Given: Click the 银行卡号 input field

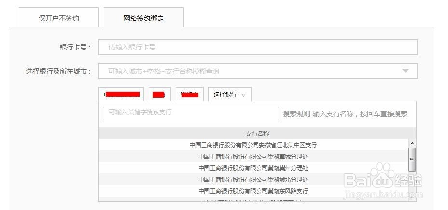Looking at the screenshot, I should (258, 47).
